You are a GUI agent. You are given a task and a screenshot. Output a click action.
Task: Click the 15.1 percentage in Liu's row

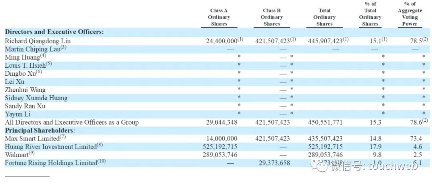click(375, 41)
